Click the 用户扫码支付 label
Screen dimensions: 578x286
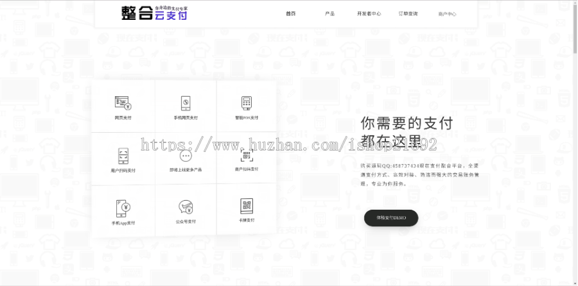pyautogui.click(x=123, y=171)
